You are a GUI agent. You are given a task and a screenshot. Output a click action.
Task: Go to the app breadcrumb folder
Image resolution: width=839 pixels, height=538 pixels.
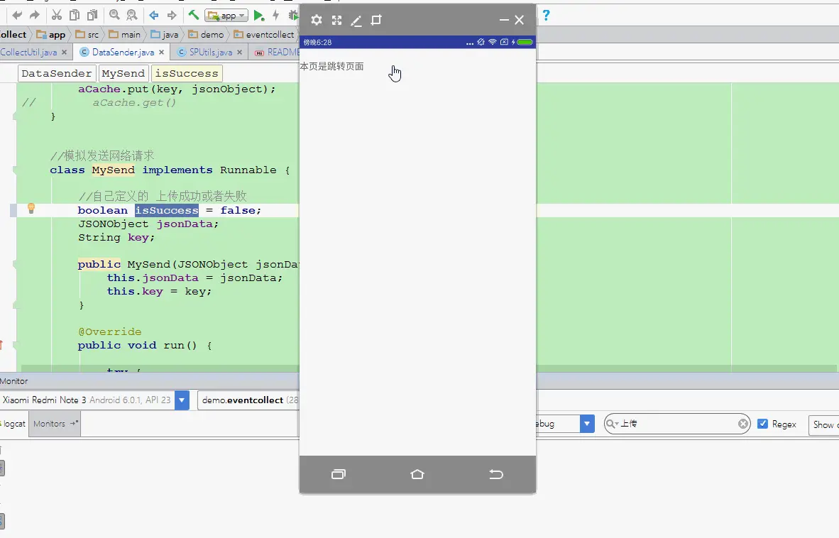[x=51, y=35]
